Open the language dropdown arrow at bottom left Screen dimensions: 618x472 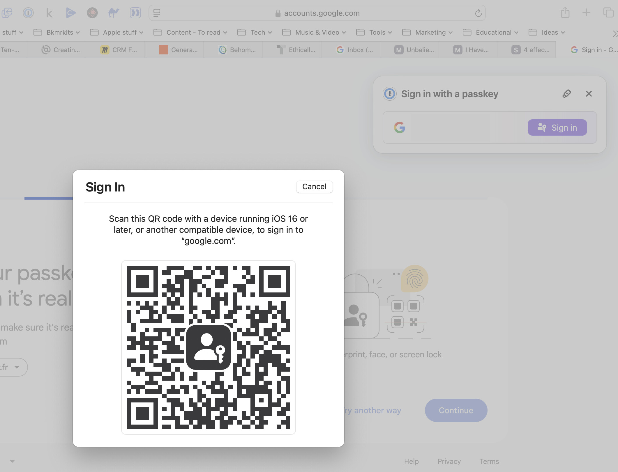point(12,461)
